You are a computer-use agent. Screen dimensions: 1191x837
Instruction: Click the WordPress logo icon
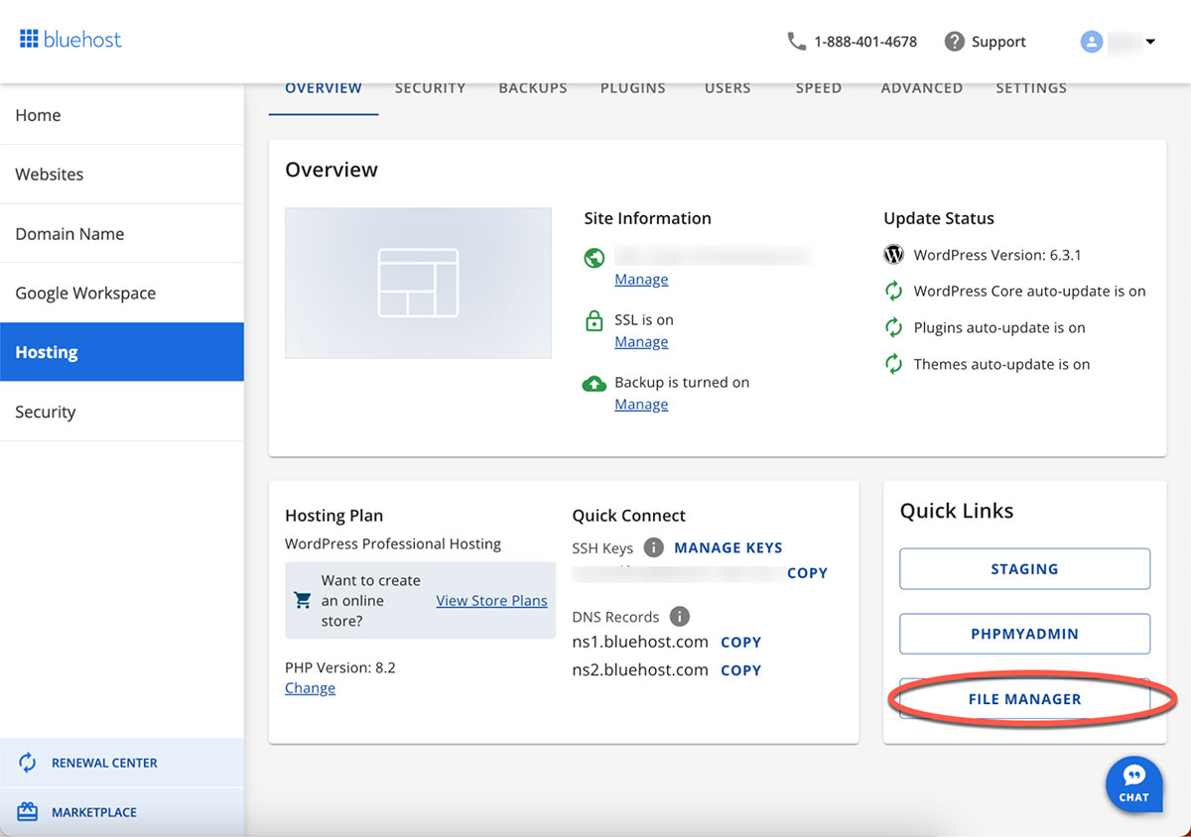(893, 255)
